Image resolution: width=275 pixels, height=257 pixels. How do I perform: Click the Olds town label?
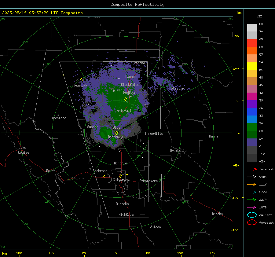point(116,127)
